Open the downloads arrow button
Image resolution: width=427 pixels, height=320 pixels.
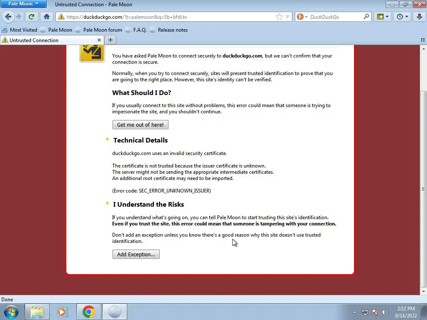tap(419, 17)
